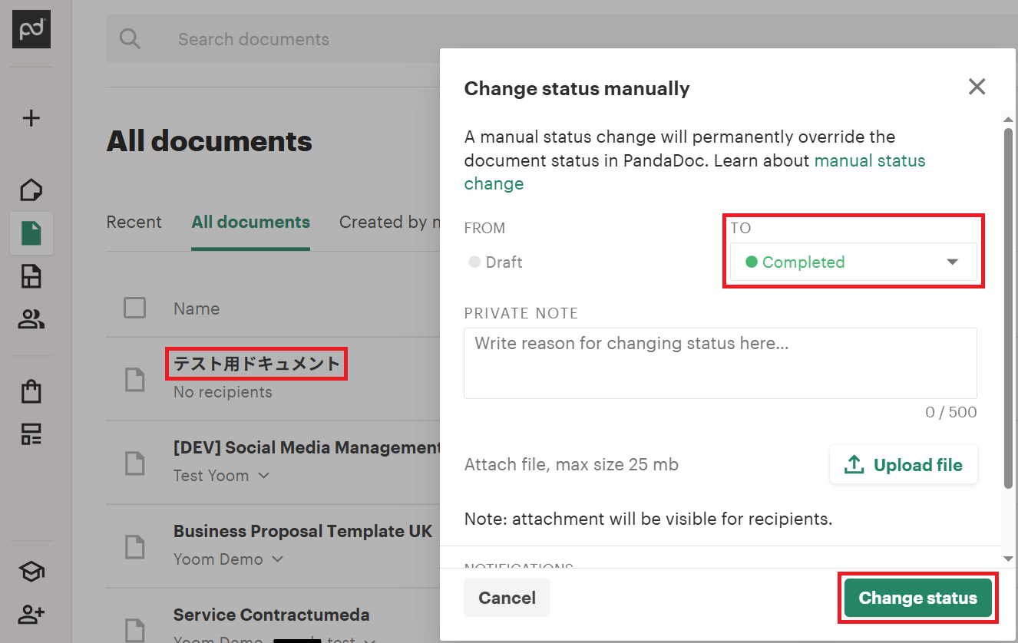This screenshot has height=643, width=1018.
Task: Open the Catalog shopping bag icon
Action: point(31,391)
